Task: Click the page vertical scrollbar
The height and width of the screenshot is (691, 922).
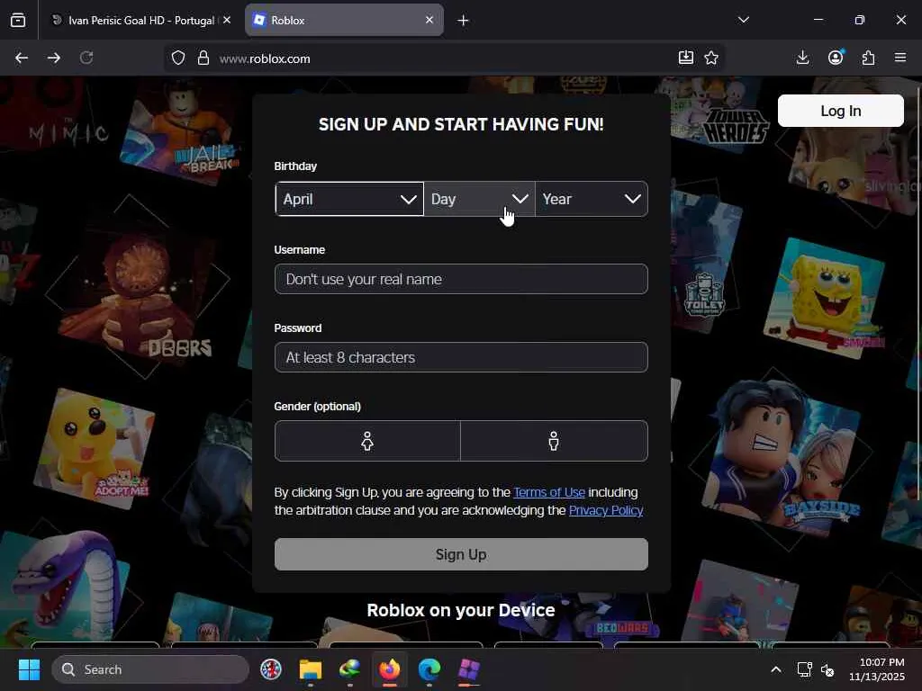Action: coord(918,294)
